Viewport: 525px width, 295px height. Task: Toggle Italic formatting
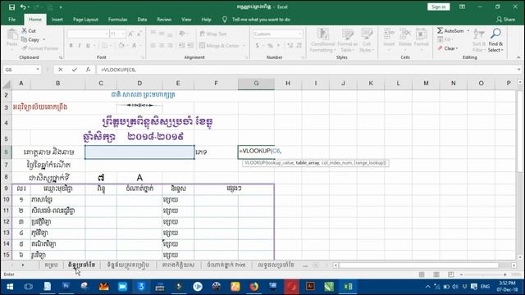(80, 46)
